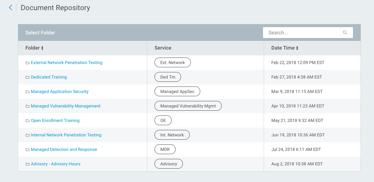
Task: Click the Advisory service badge
Action: click(168, 164)
